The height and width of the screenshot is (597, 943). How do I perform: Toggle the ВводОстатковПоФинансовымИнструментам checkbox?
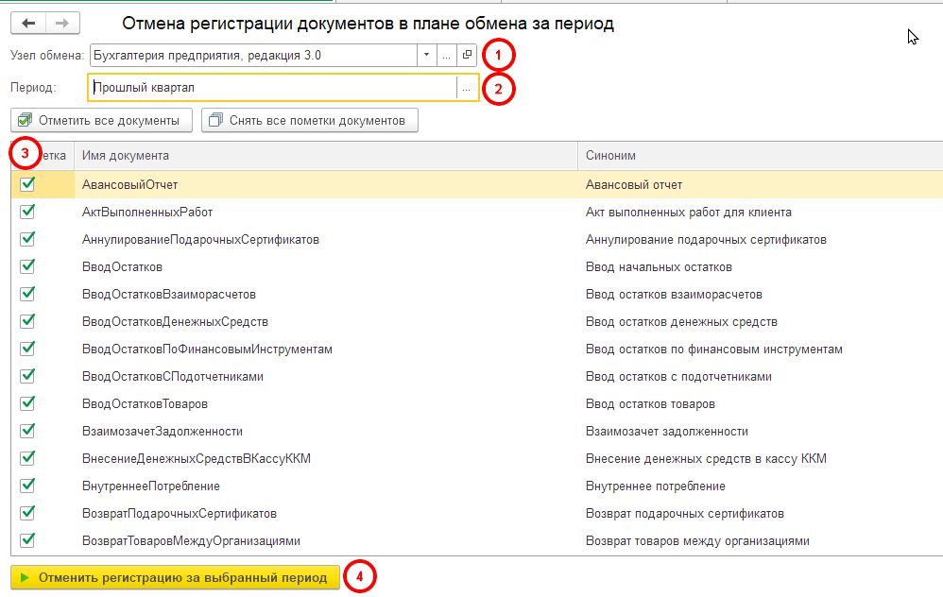pos(27,349)
